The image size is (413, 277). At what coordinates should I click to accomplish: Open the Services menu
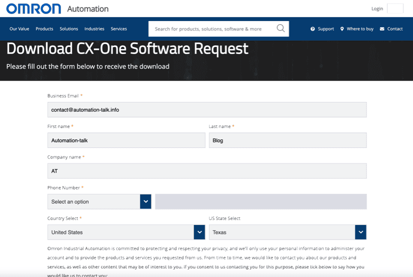pos(118,28)
